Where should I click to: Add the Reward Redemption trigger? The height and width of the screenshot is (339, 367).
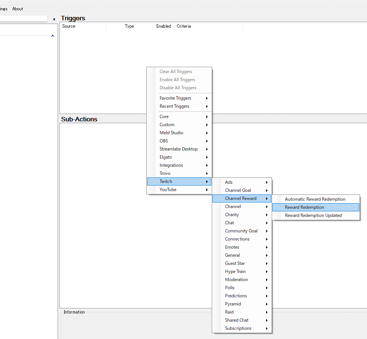[316, 207]
